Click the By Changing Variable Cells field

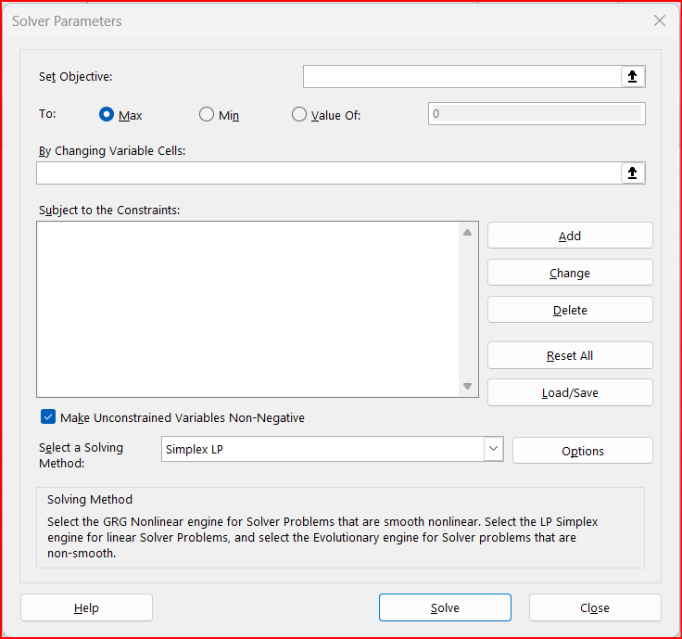327,173
